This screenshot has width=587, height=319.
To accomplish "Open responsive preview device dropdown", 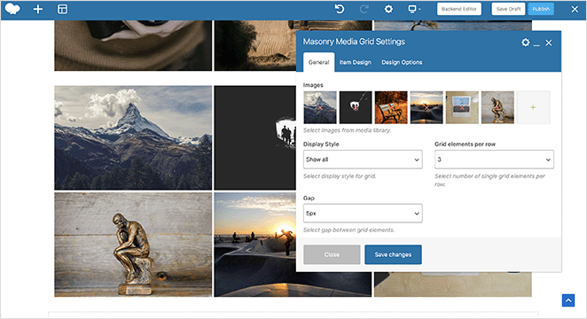I will coord(414,9).
